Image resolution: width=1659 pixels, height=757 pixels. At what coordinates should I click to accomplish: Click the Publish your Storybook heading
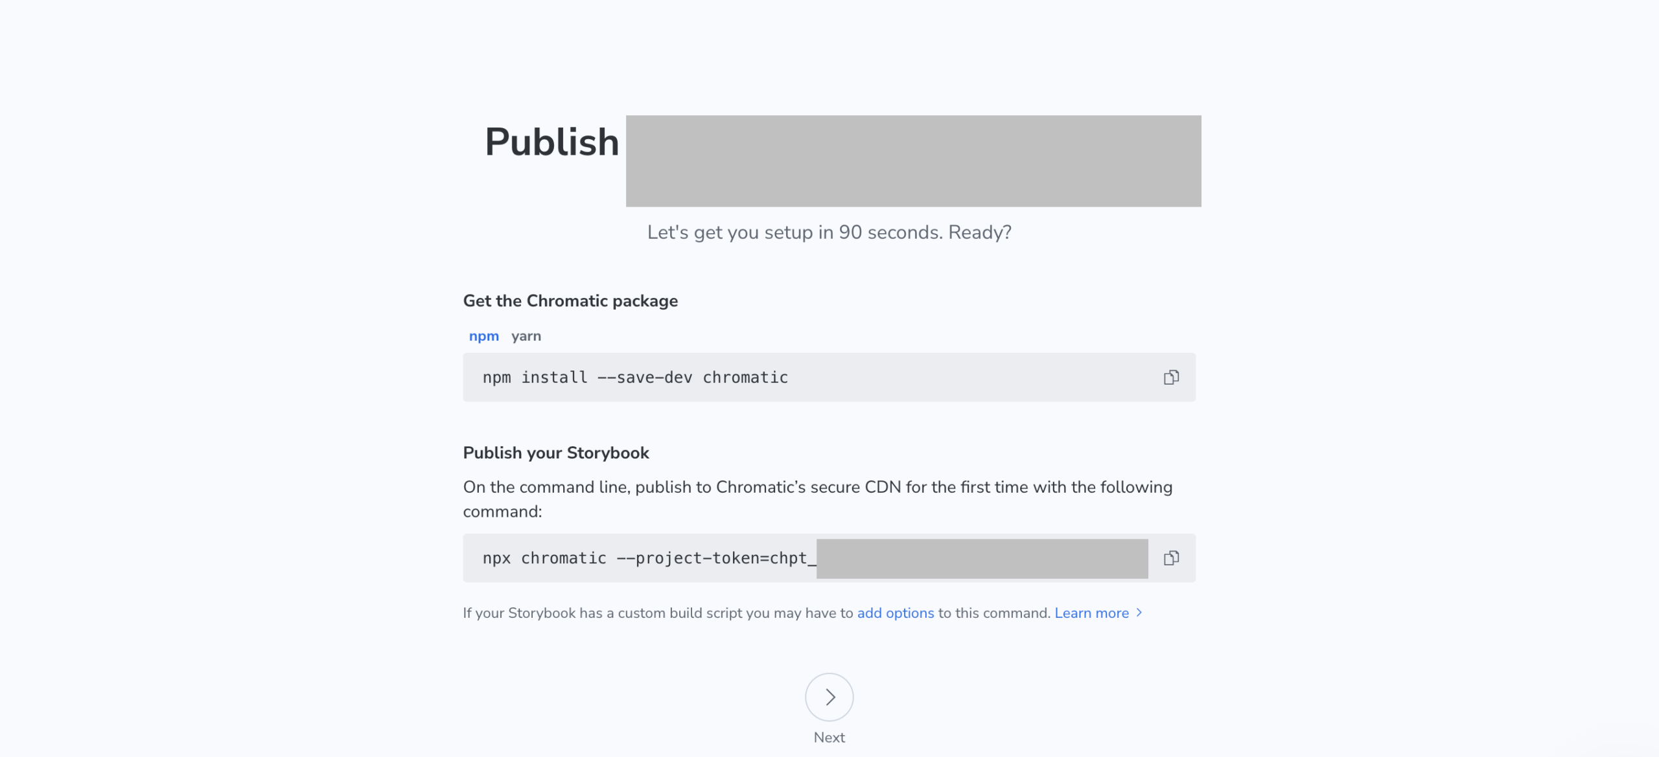(x=556, y=453)
